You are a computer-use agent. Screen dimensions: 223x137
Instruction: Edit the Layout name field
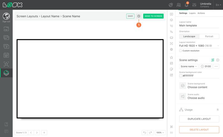tap(199, 26)
